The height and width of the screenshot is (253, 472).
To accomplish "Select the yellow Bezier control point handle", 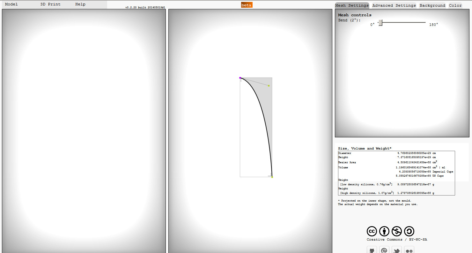I will click(x=269, y=86).
